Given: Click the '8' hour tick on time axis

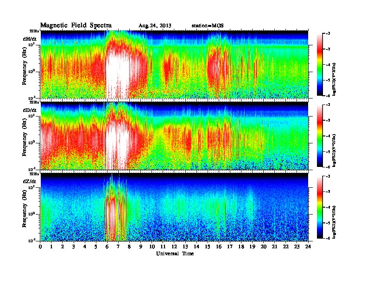Looking at the screenshot, I should (x=130, y=246).
